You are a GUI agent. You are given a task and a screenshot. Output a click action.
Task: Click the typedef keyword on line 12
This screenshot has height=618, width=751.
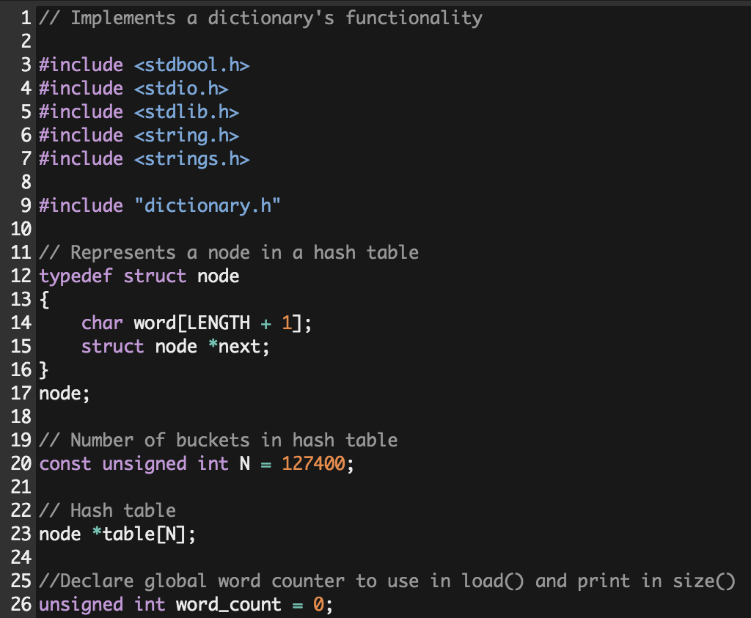pos(76,276)
